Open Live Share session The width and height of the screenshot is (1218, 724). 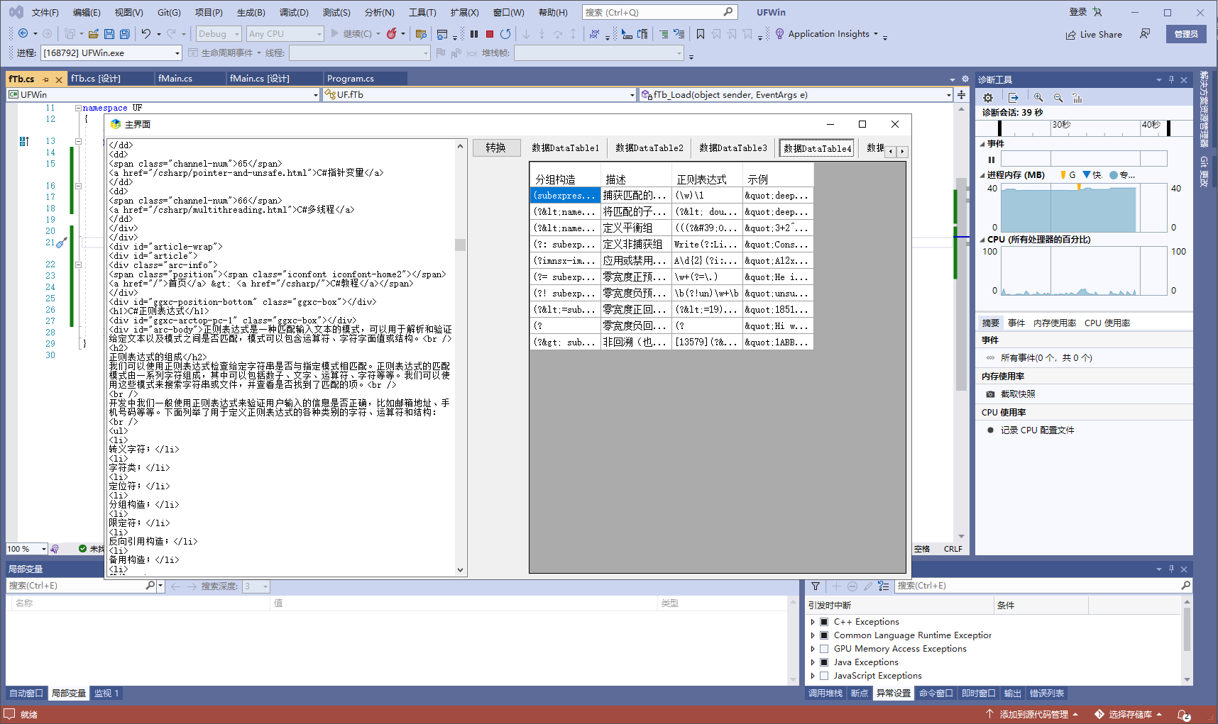point(1094,34)
